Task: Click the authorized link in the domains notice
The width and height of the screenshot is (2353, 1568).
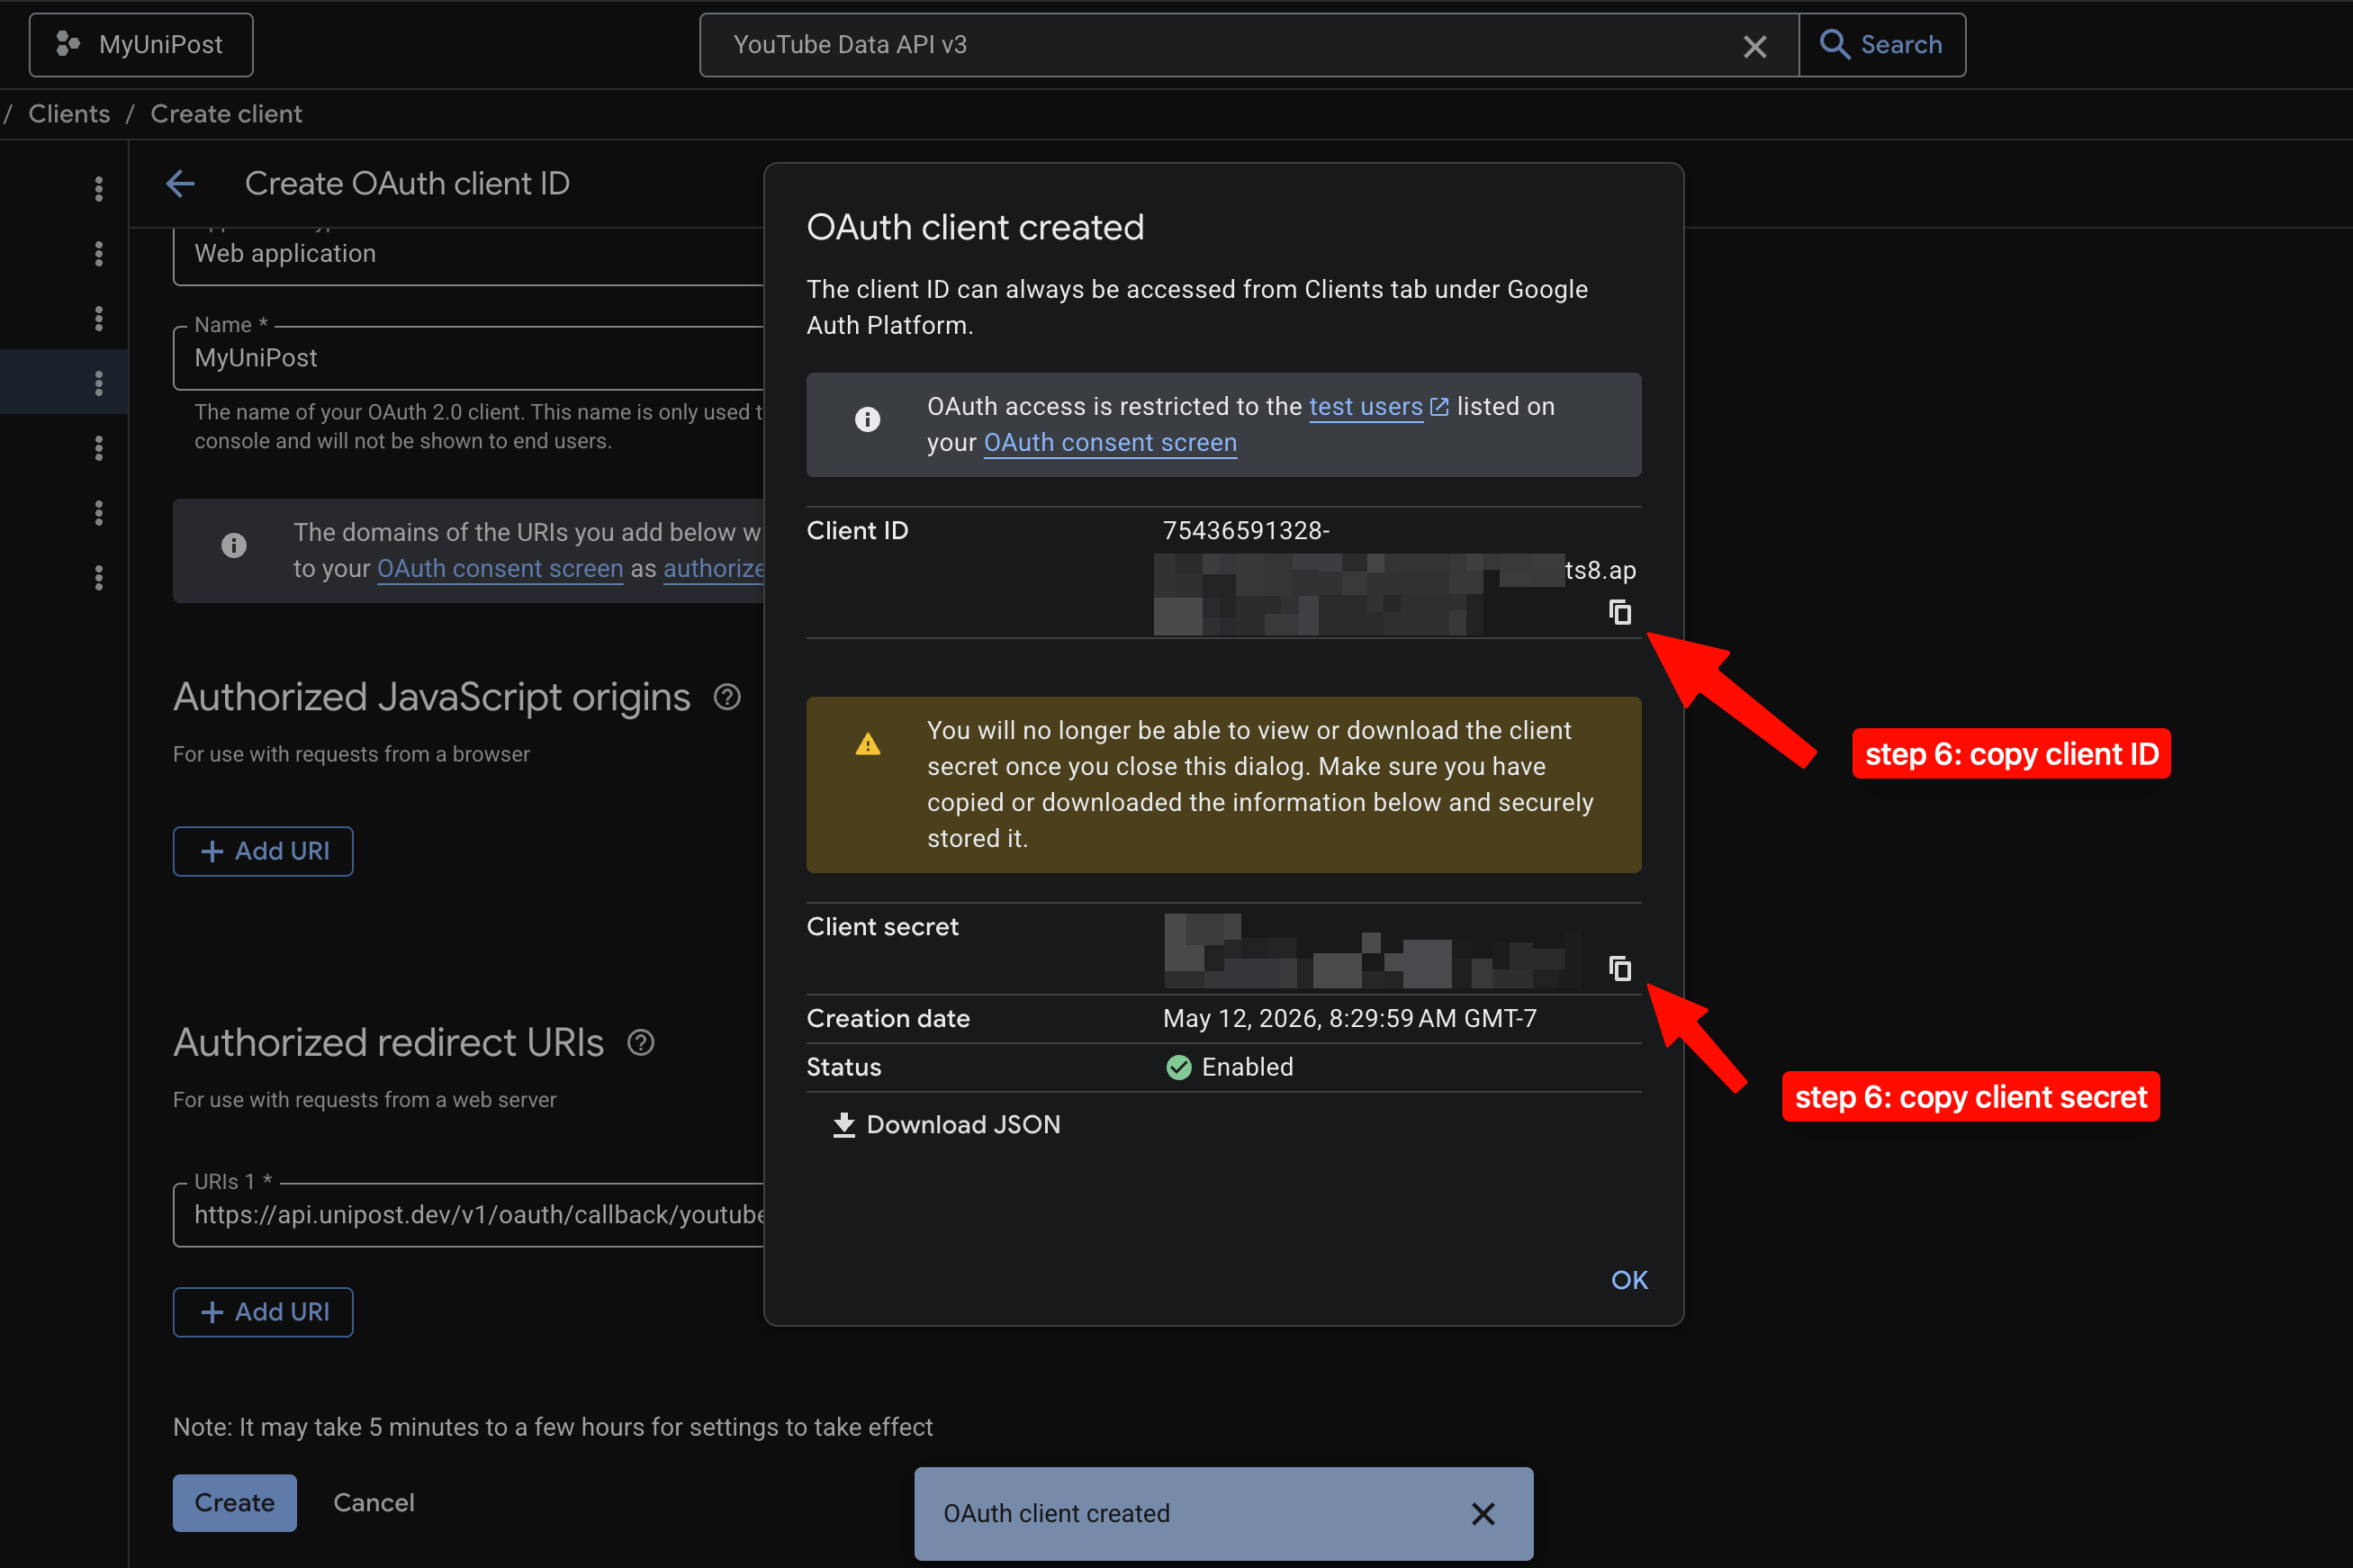Action: pyautogui.click(x=714, y=569)
